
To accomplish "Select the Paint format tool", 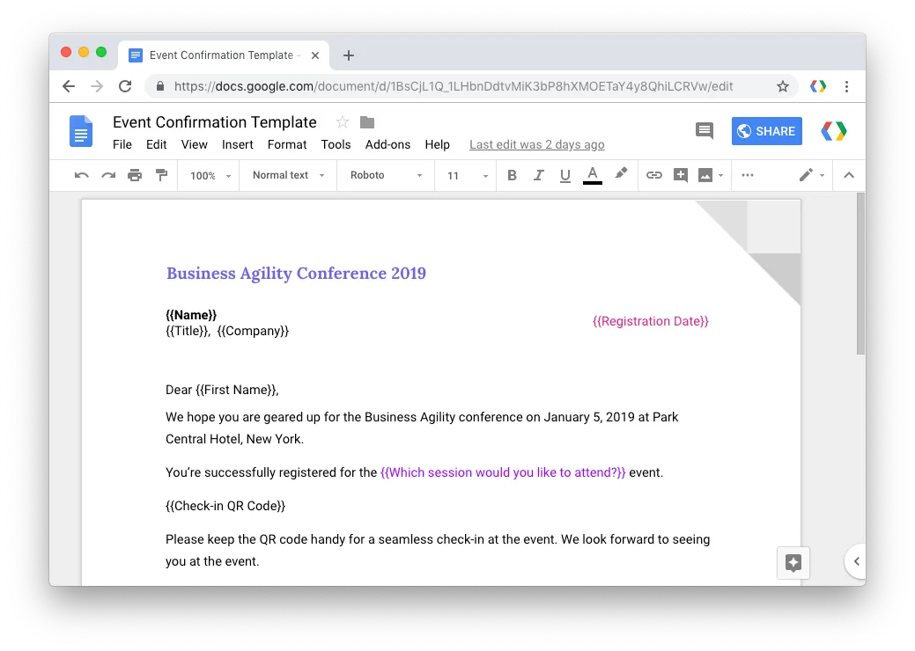I will tap(162, 175).
